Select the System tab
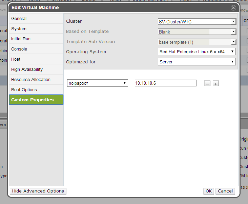The height and width of the screenshot is (204, 248). point(36,29)
